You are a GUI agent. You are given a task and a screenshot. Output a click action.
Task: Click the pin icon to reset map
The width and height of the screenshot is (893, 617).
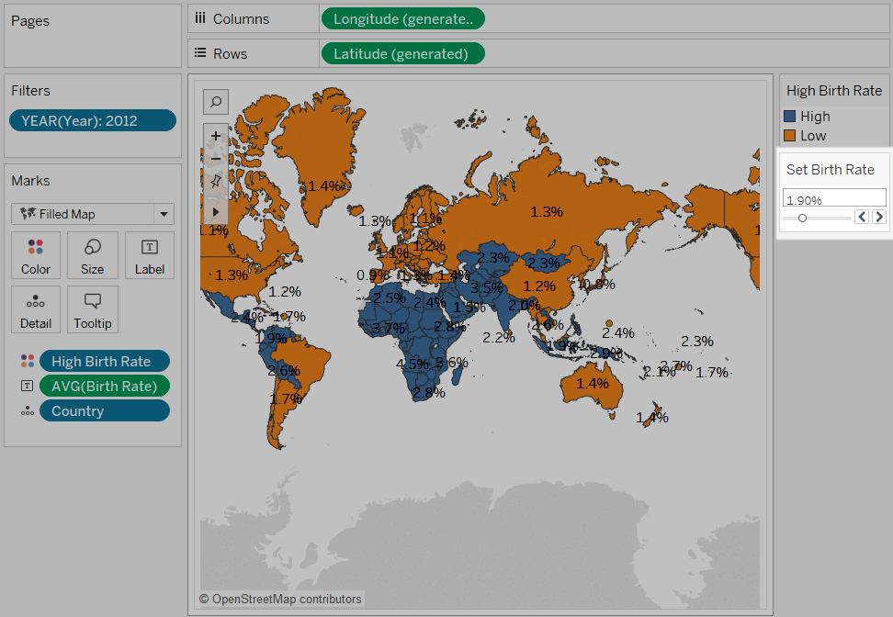pos(216,181)
